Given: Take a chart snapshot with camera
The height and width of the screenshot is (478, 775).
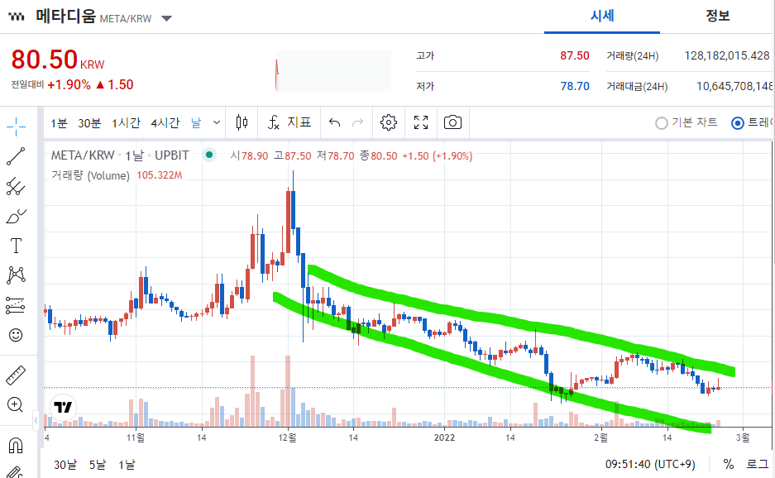Looking at the screenshot, I should click(452, 122).
